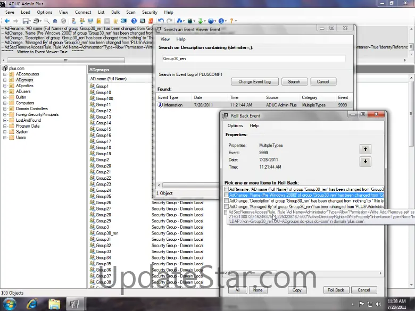Expand the ADusers tree node
The image size is (415, 311).
[x=4, y=91]
